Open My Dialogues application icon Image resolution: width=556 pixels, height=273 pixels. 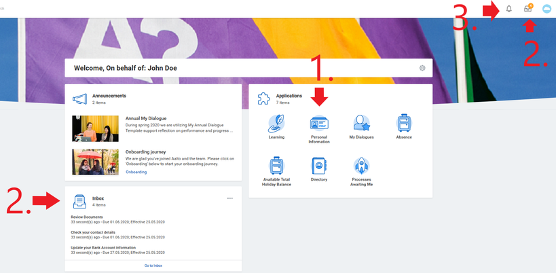click(362, 124)
